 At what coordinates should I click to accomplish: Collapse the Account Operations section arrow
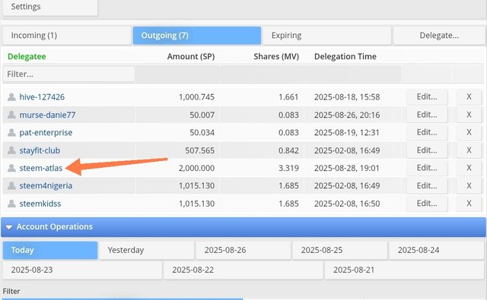coord(8,227)
